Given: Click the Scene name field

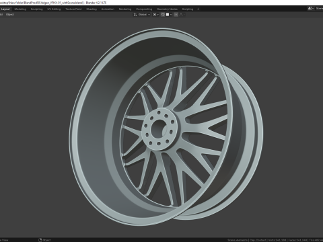Looking at the screenshot, I should [x=319, y=9].
